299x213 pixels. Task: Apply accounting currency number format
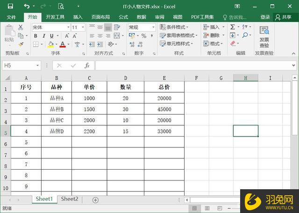[132, 35]
